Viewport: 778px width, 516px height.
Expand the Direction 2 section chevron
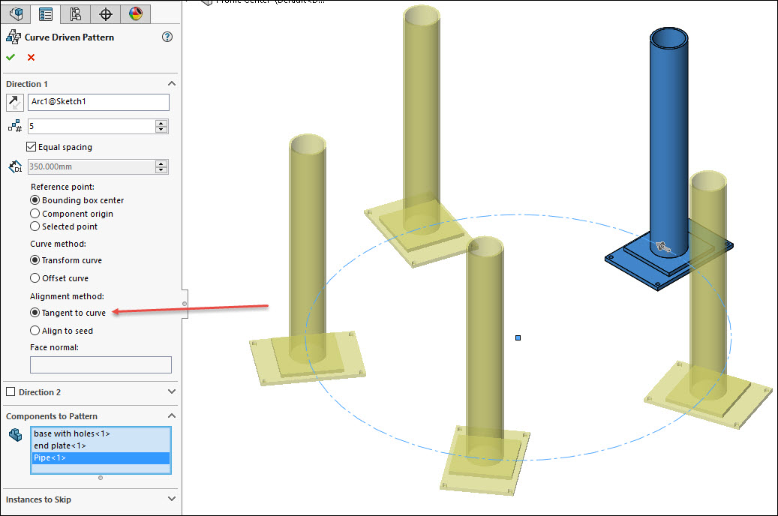pos(172,391)
